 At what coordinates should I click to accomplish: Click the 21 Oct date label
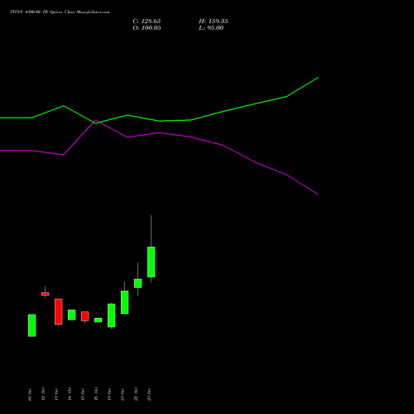point(123,394)
